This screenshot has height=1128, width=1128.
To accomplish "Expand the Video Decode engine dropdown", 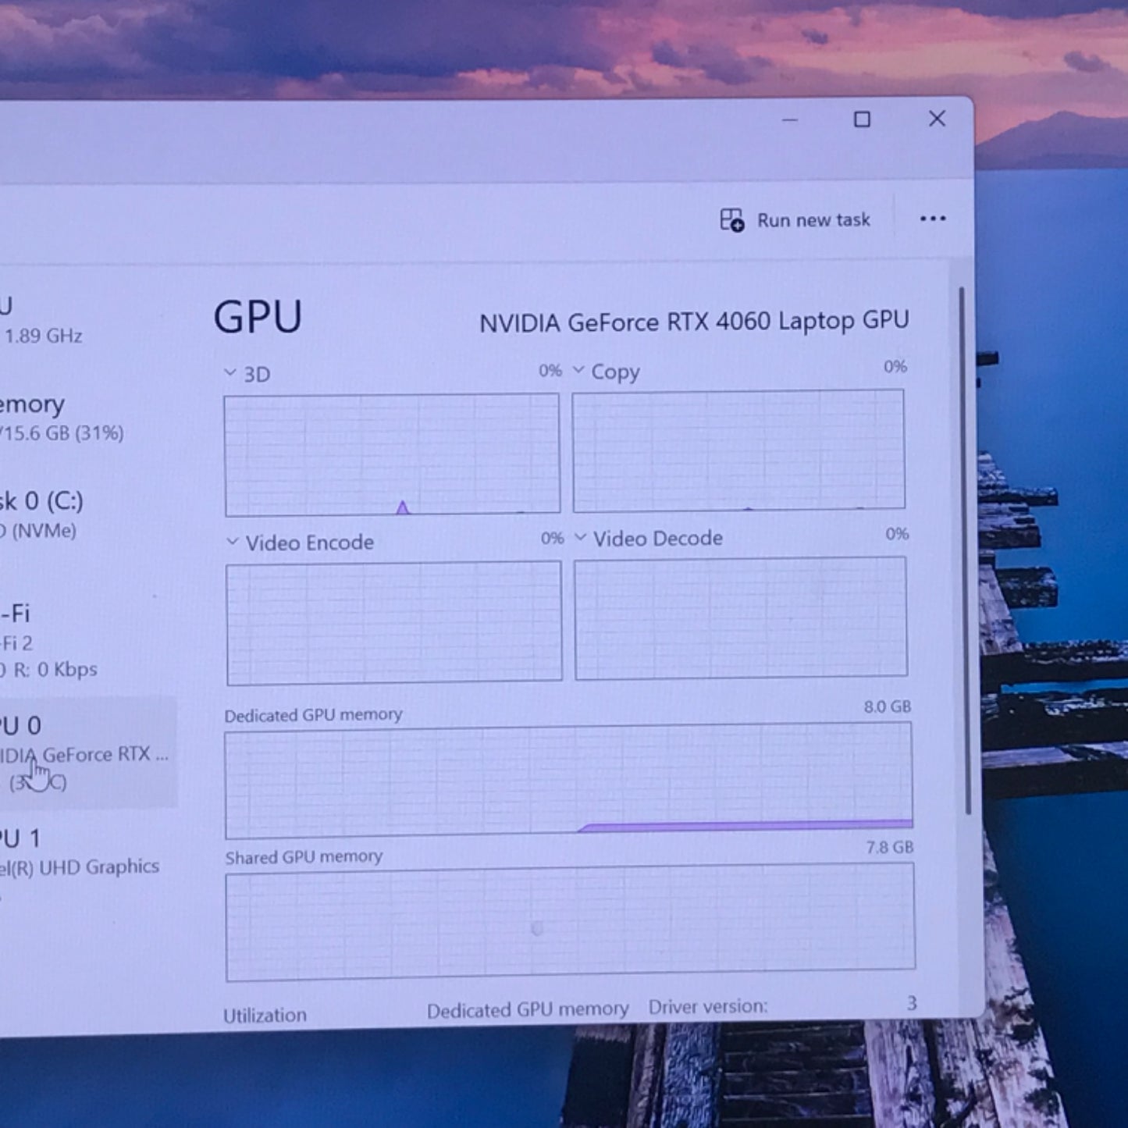I will (x=580, y=537).
